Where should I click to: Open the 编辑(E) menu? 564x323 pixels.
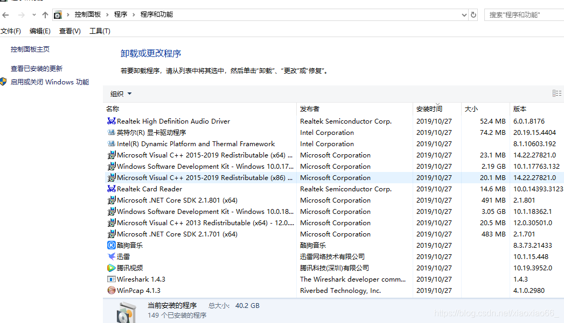(40, 31)
